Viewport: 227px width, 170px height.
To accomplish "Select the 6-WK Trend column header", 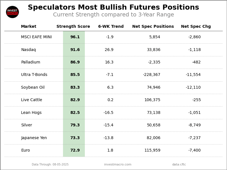I will pos(111,27).
